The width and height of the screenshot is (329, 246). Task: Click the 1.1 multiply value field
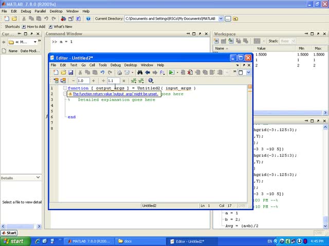(x=114, y=80)
